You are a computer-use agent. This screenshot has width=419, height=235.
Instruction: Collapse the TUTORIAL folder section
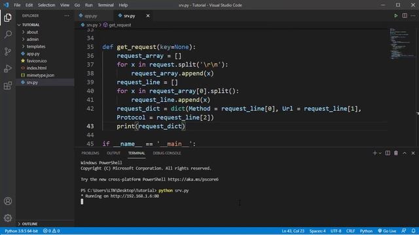45,25
